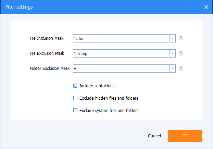Image resolution: width=213 pixels, height=149 pixels.
Task: Click the Folder Exclusion Mask label
Action: [x=50, y=69]
